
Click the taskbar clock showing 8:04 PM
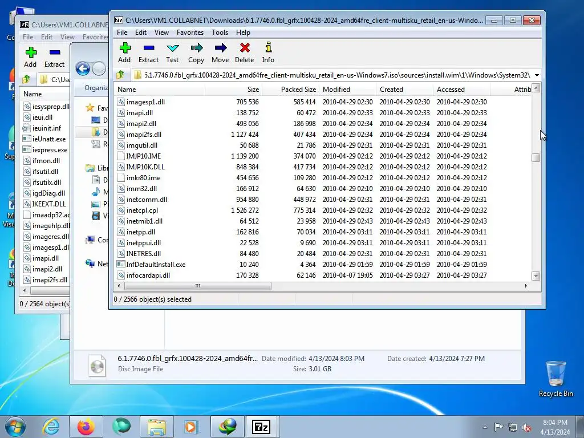click(x=555, y=427)
